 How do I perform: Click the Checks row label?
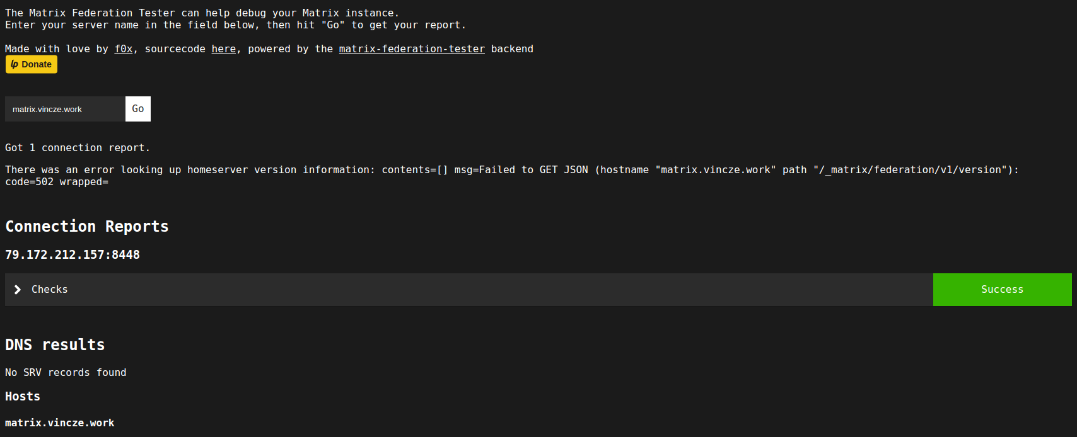click(x=50, y=290)
